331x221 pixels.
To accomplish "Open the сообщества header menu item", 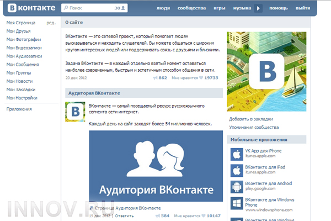I will tap(190, 9).
